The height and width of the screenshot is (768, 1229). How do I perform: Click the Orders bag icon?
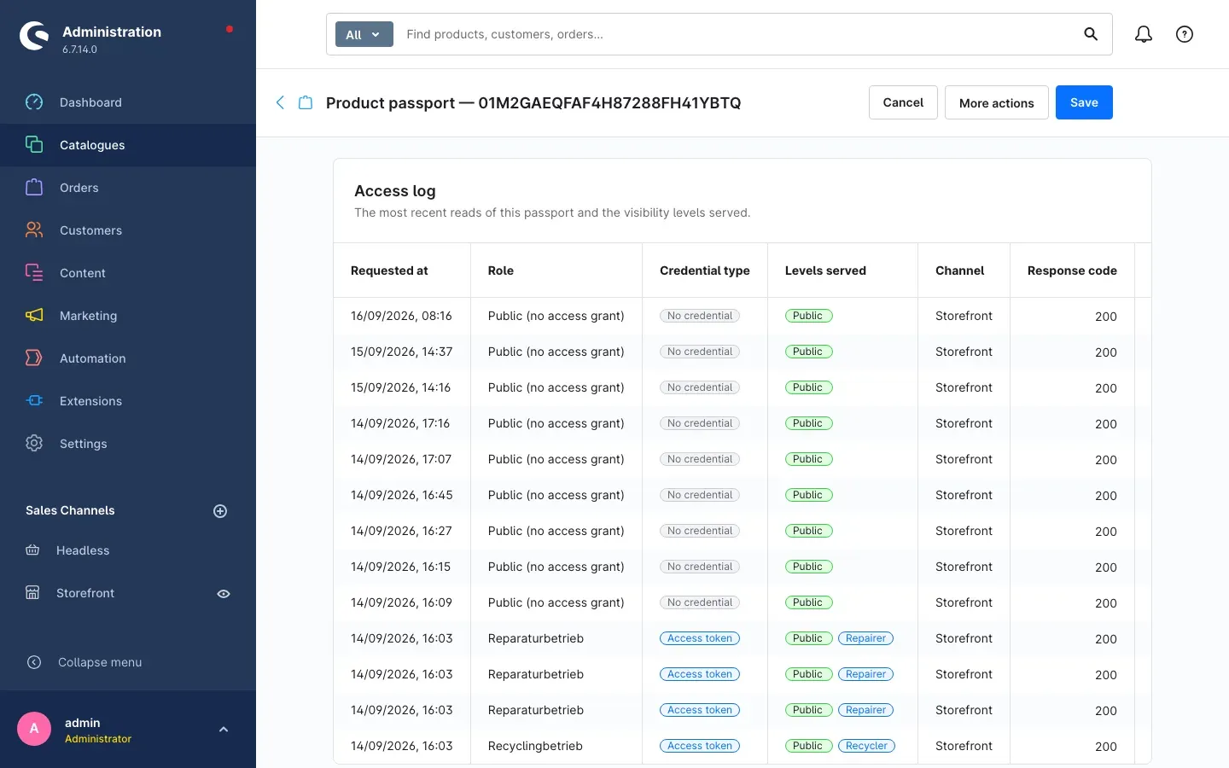click(34, 188)
